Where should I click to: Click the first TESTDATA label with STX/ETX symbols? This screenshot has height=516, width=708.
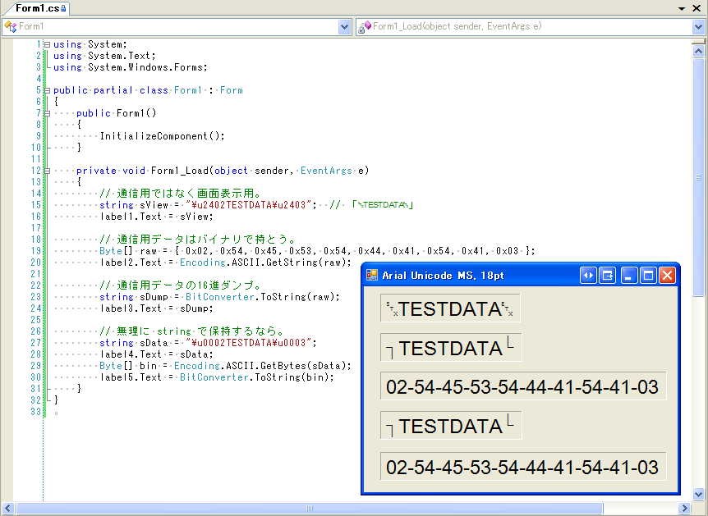(450, 308)
